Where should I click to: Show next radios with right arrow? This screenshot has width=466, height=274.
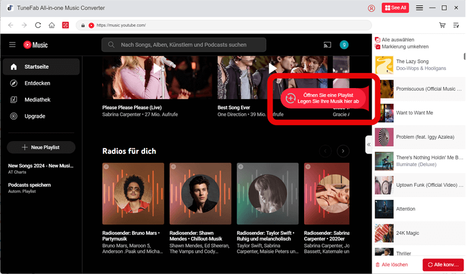coord(343,151)
